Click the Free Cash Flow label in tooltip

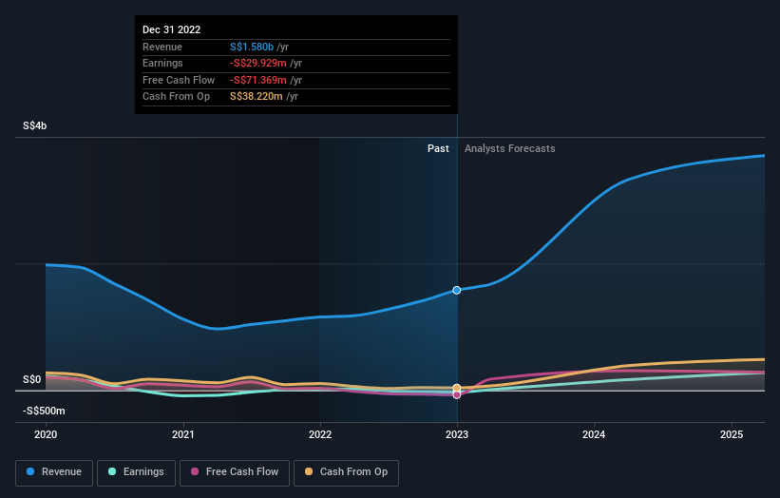coord(179,80)
